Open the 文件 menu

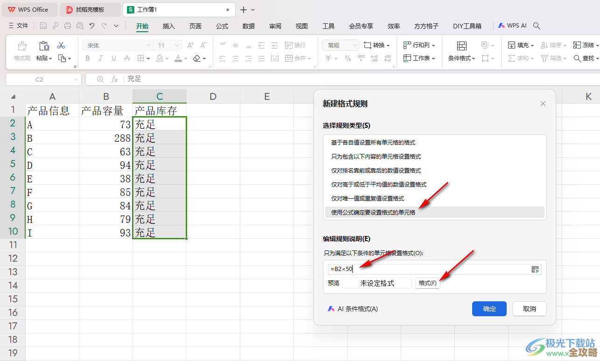22,26
